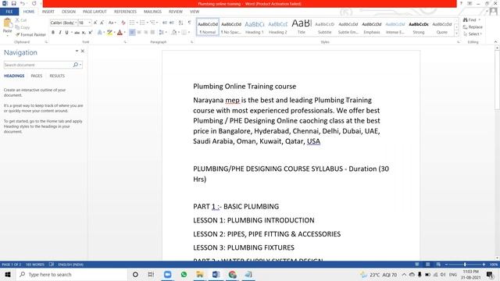Click the Grow Font icon
Image resolution: width=500 pixels, height=281 pixels.
tap(95, 23)
